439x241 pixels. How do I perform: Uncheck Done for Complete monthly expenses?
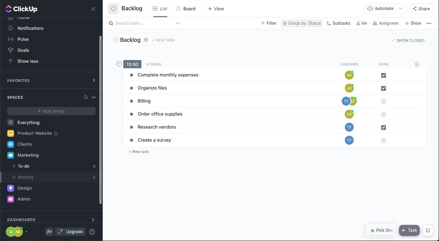[x=384, y=75]
